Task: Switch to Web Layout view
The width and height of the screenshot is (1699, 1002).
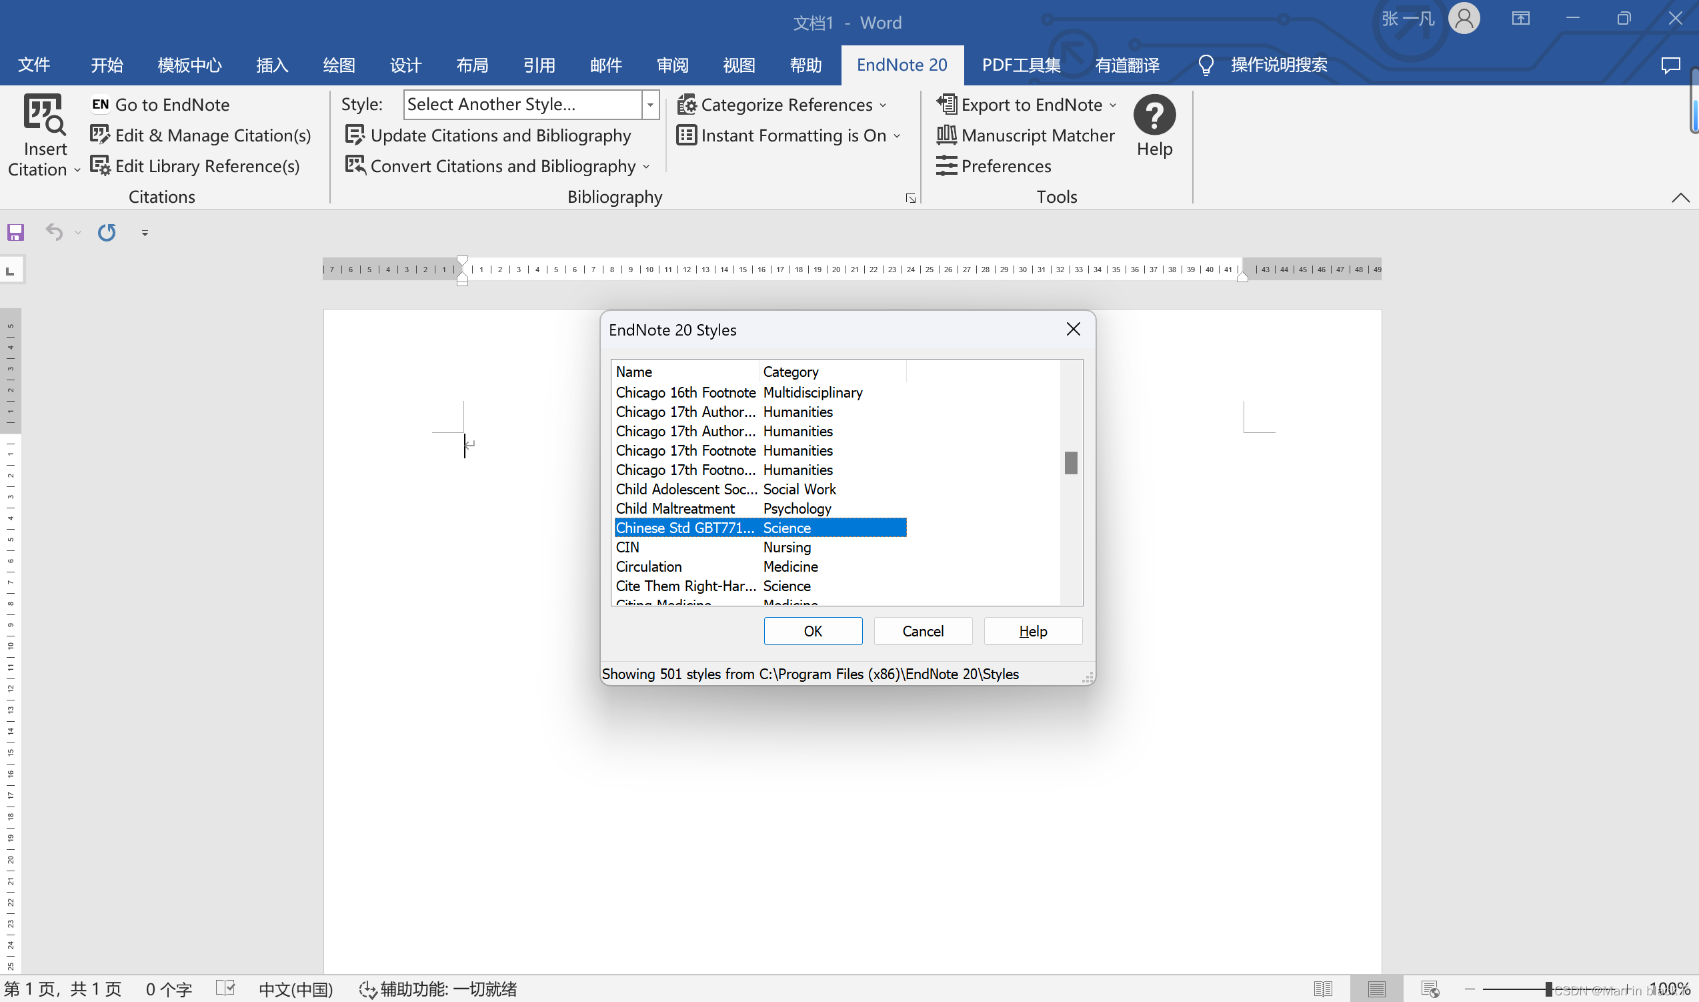Action: (x=1430, y=989)
